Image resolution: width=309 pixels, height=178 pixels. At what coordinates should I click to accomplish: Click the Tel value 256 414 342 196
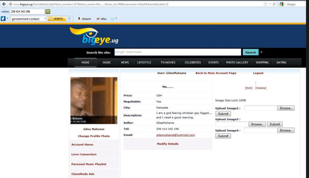pos(167,129)
